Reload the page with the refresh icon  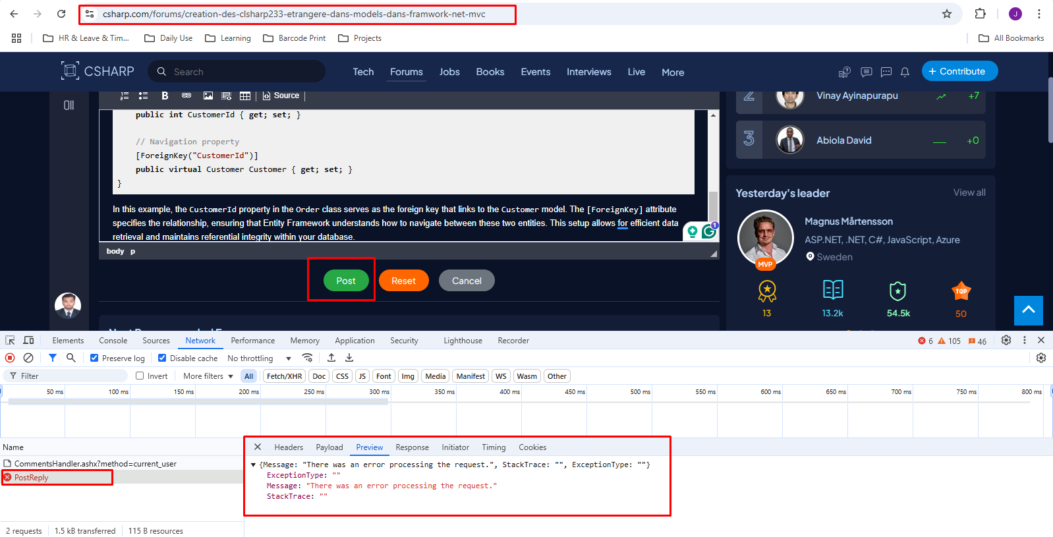(x=61, y=14)
